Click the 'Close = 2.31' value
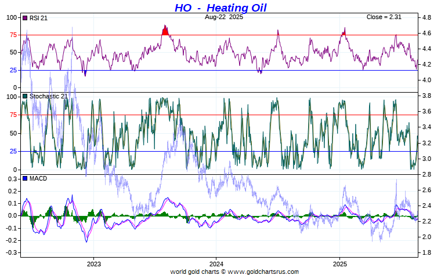 (384, 17)
